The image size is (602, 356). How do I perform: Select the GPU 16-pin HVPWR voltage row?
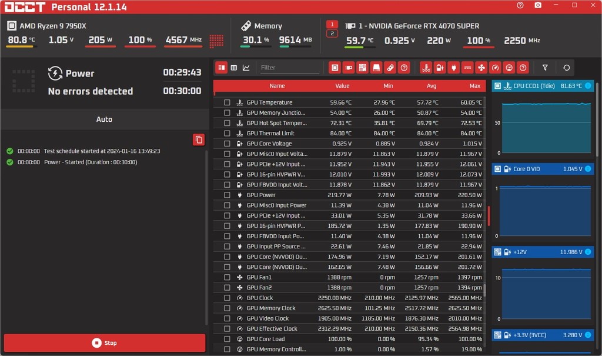click(349, 174)
